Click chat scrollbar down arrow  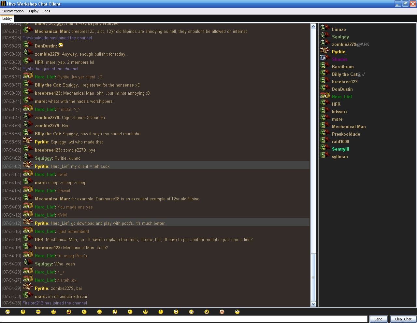pos(313,304)
